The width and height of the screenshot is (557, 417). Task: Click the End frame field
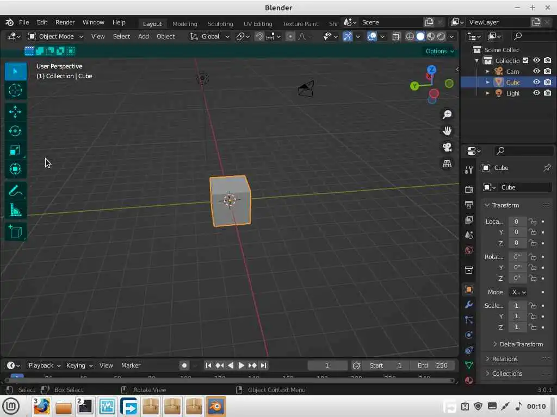tap(432, 365)
